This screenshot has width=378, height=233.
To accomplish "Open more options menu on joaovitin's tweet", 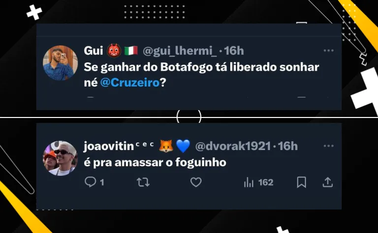I will (x=329, y=146).
